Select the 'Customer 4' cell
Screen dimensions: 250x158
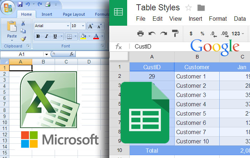click(x=197, y=104)
